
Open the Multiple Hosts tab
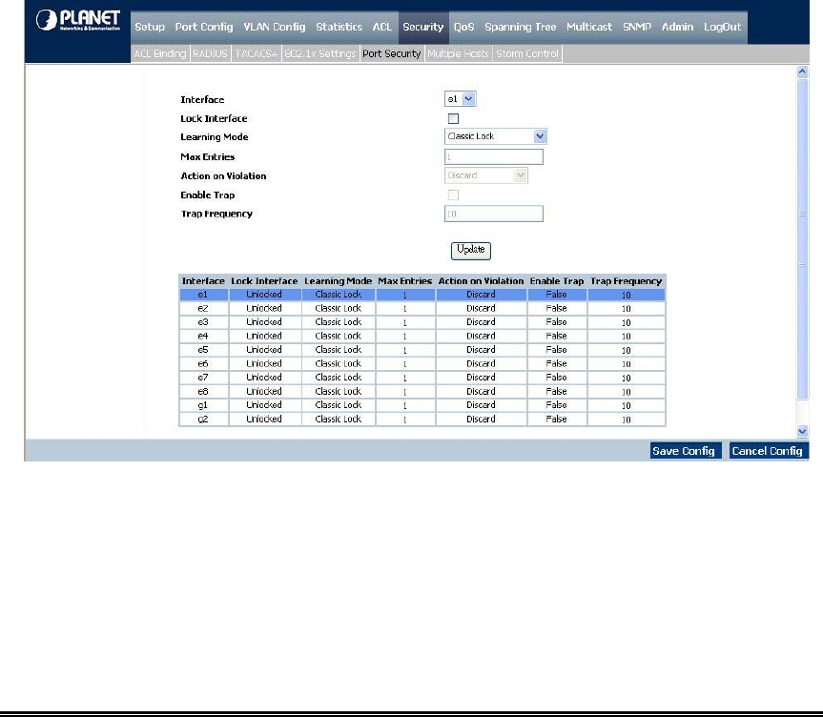(458, 54)
